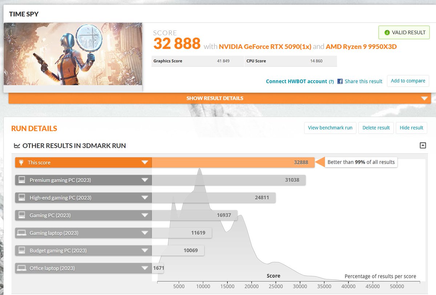Click the large 32 888 score number
This screenshot has height=295, width=436.
[177, 44]
